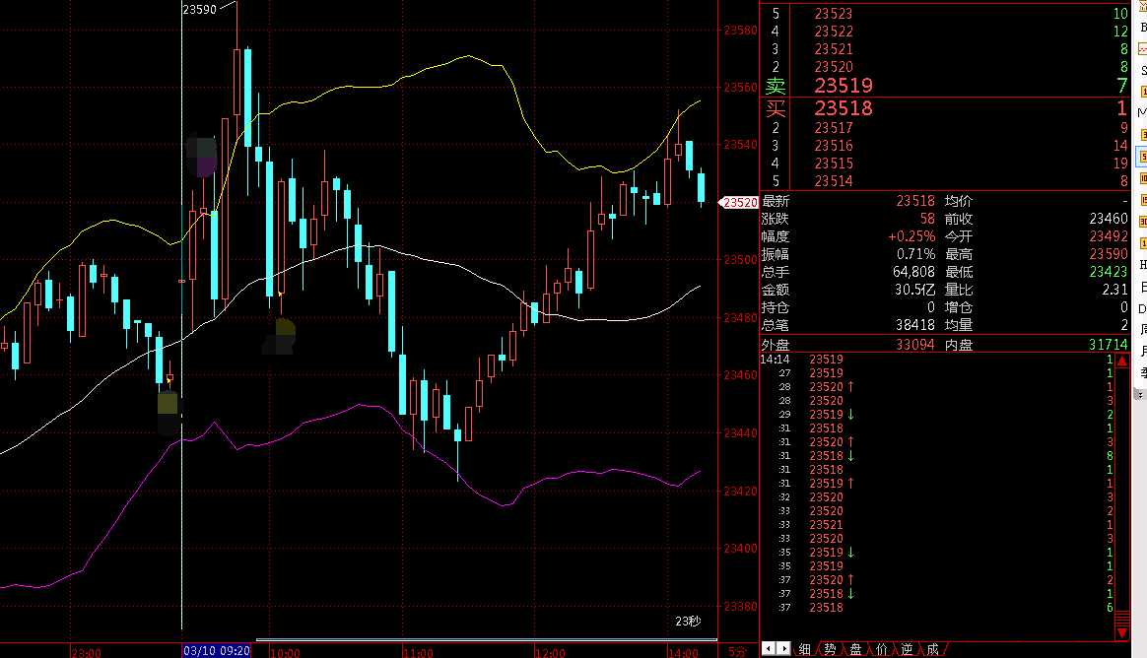Click the yellow marker arrow near 23490 candle
The height and width of the screenshot is (658, 1147).
(281, 294)
